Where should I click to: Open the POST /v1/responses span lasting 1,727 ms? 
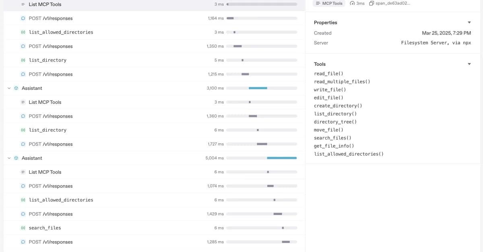pos(154,144)
